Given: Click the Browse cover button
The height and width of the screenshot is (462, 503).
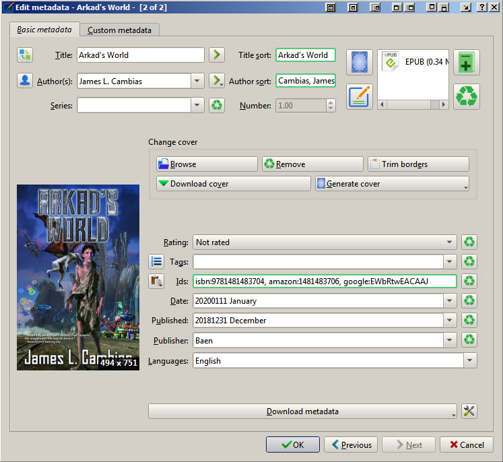Looking at the screenshot, I should pos(207,164).
